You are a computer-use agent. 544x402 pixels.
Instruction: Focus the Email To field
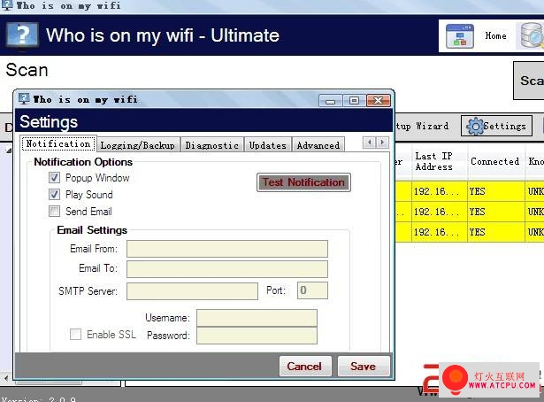coord(227,269)
